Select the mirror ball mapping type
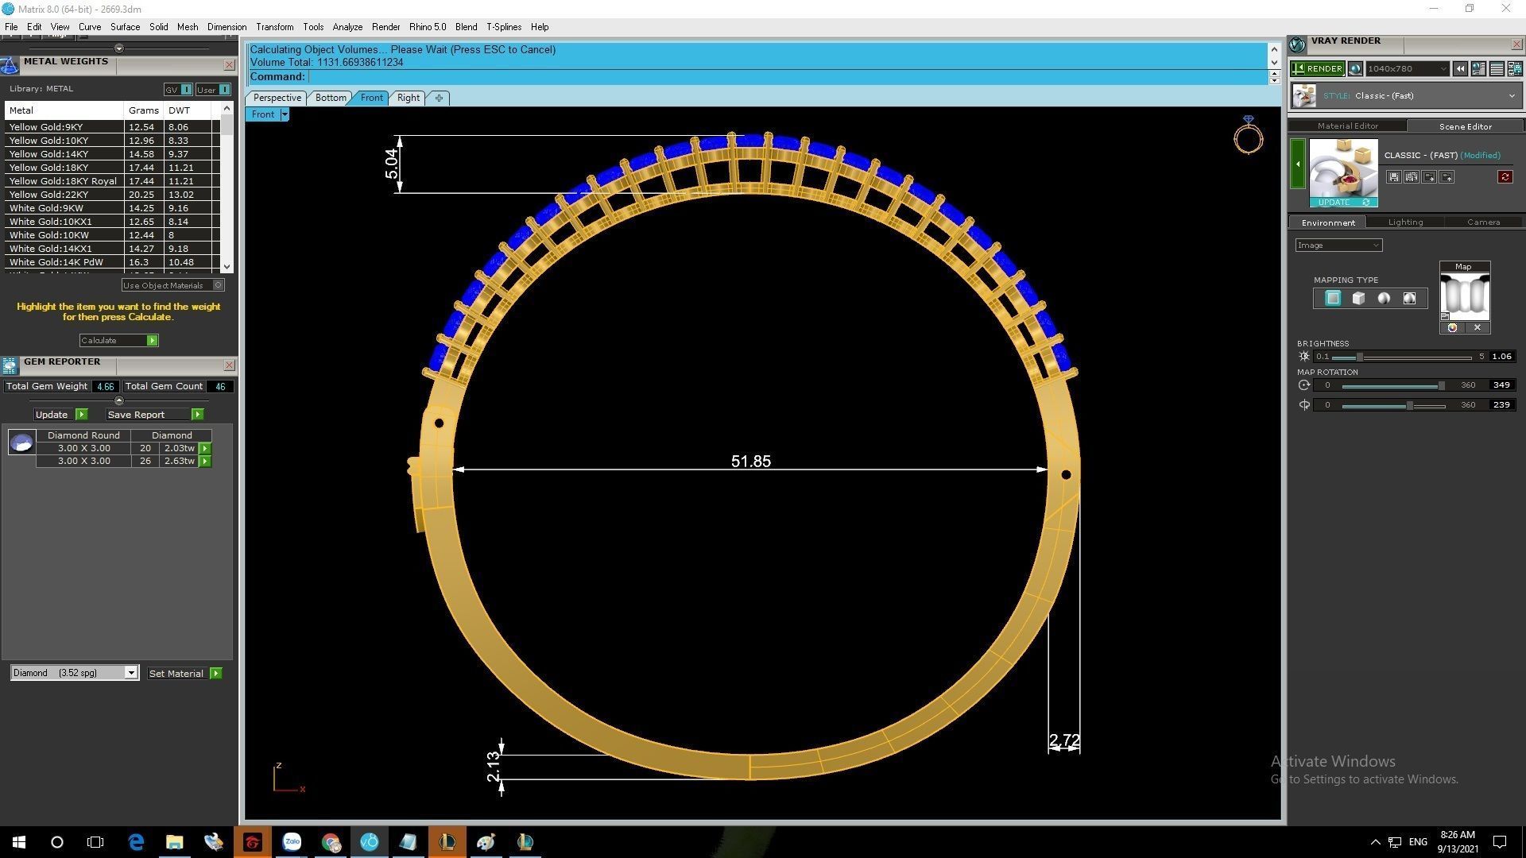1526x858 pixels. click(x=1409, y=299)
